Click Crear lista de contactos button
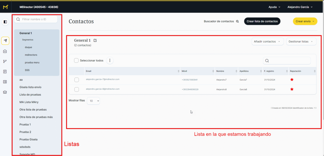Image resolution: width=324 pixels, height=156 pixels. click(262, 21)
